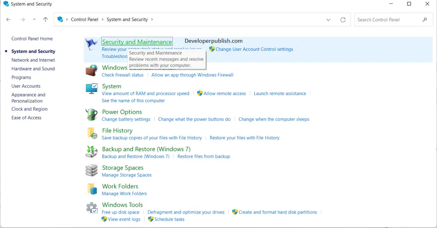
Task: Open the Backup and Restore icon
Action: pyautogui.click(x=91, y=152)
